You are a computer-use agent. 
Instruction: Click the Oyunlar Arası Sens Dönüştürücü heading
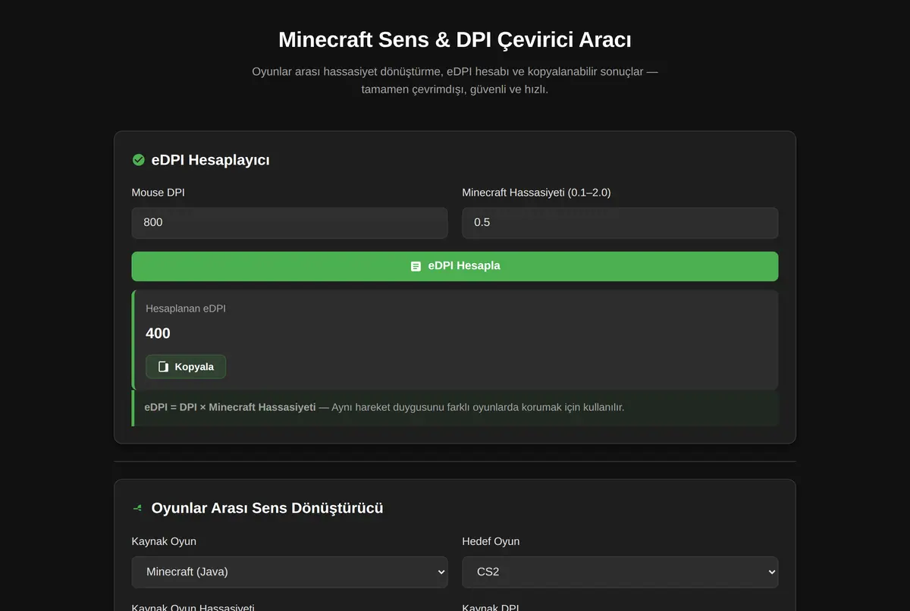[267, 508]
